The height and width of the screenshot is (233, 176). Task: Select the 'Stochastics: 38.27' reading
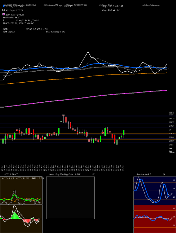12,18
